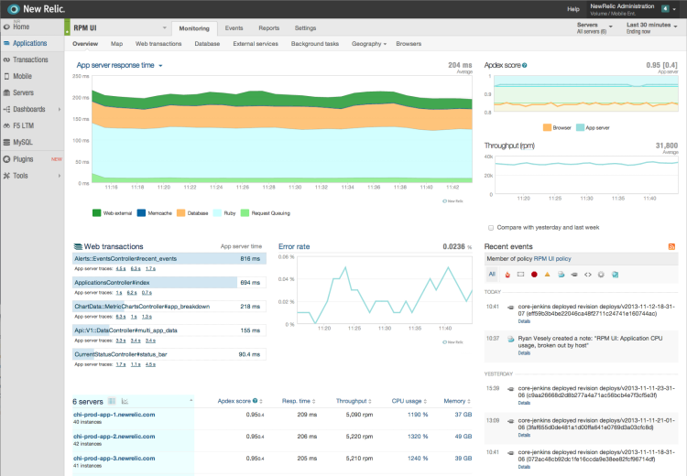Enable Compare with yesterday and last week
Viewport: 687px width, 476px height.
491,228
